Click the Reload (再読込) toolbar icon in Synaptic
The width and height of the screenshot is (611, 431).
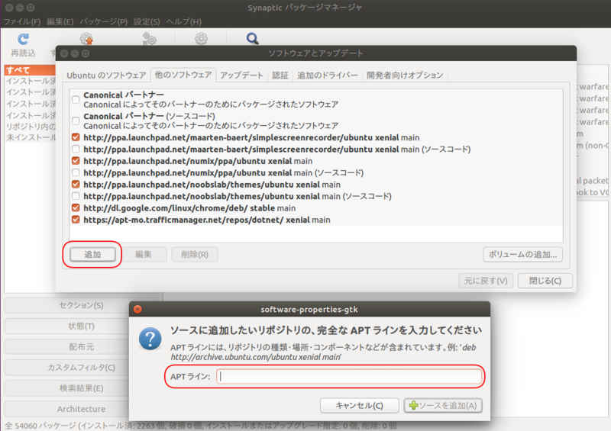[23, 39]
